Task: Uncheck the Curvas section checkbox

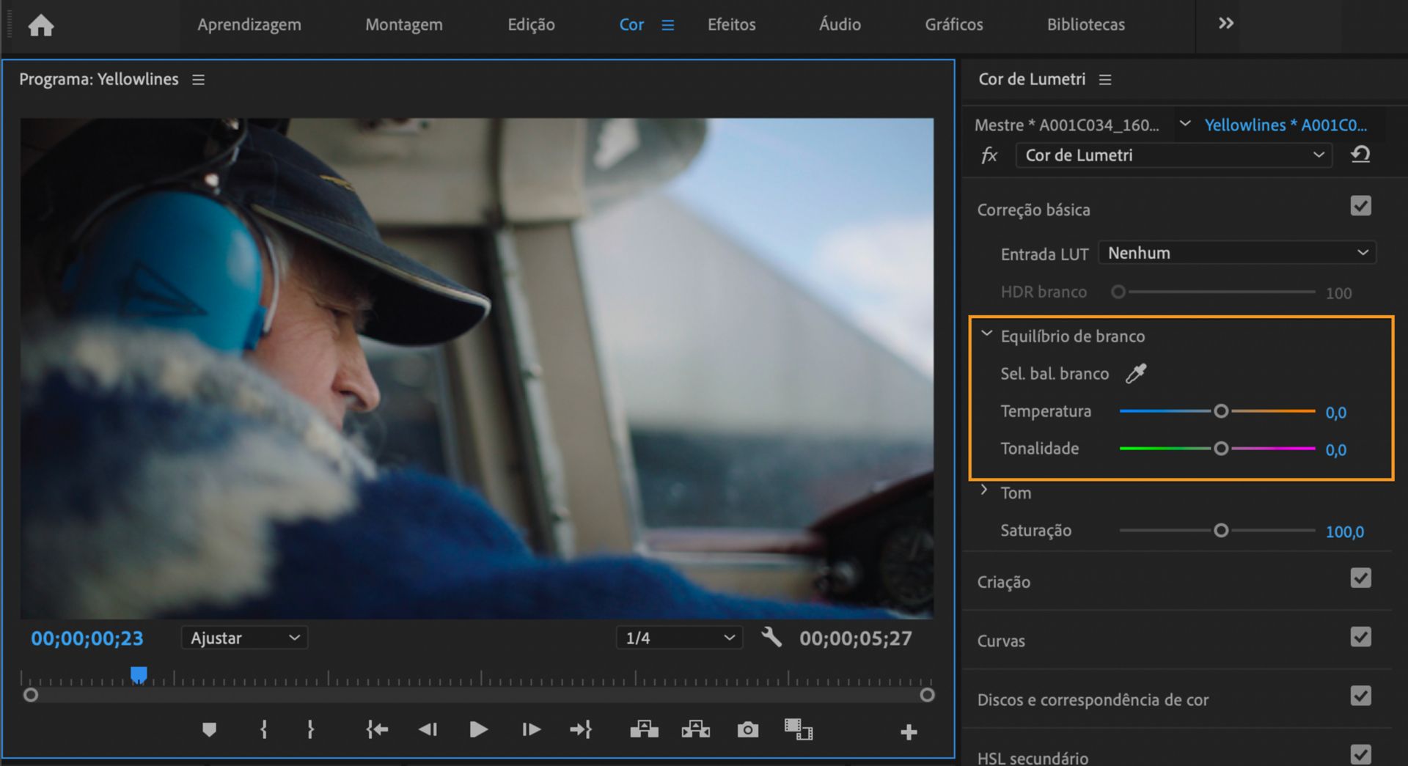Action: point(1360,637)
